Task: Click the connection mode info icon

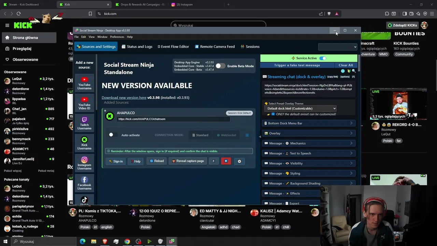Action: coord(247,135)
